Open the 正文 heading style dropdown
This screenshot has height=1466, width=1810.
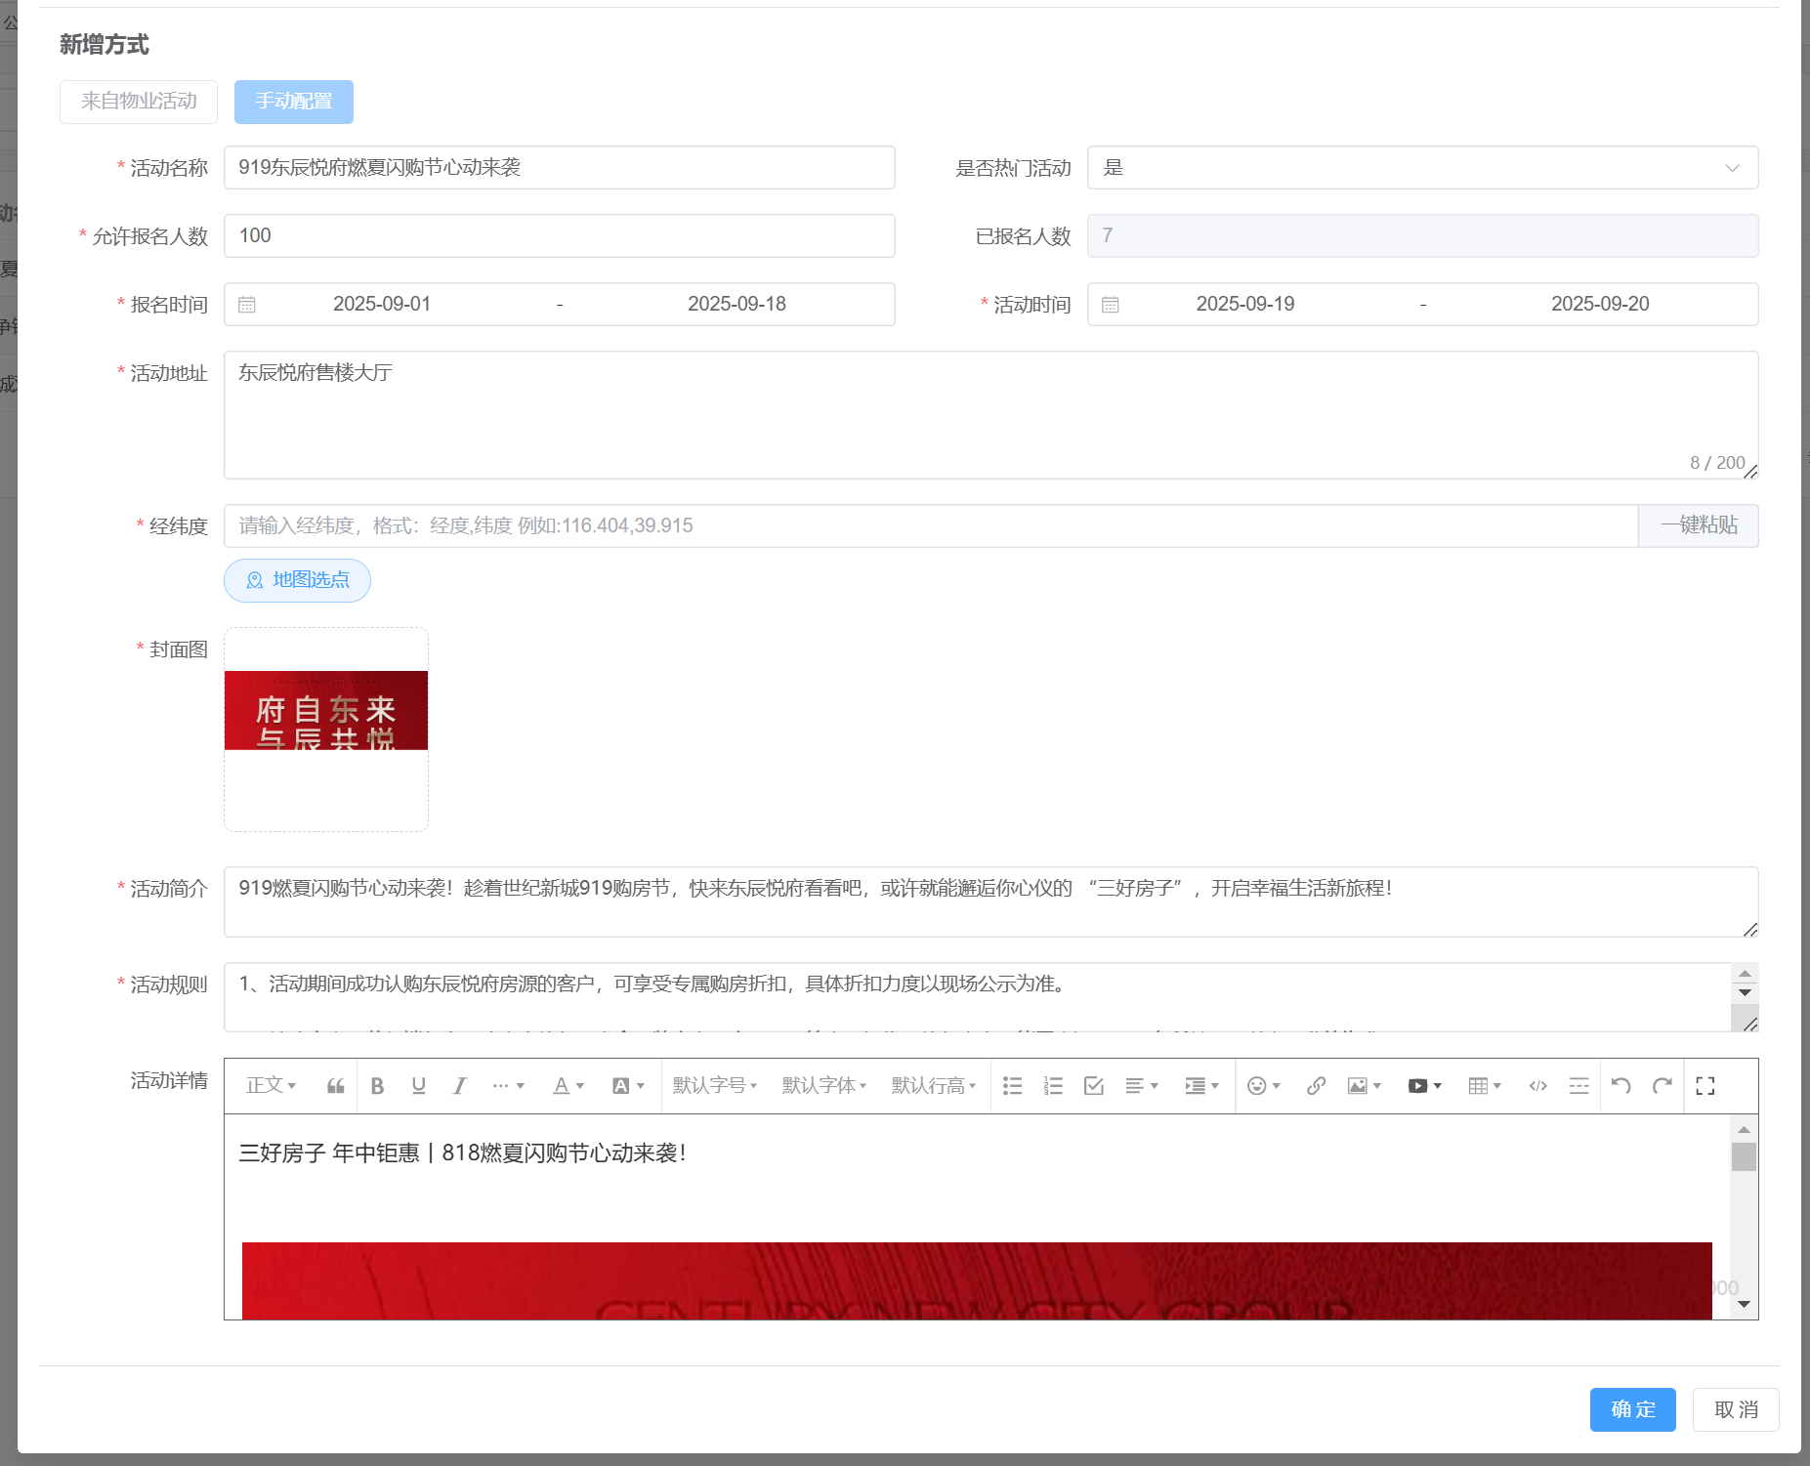(x=271, y=1086)
